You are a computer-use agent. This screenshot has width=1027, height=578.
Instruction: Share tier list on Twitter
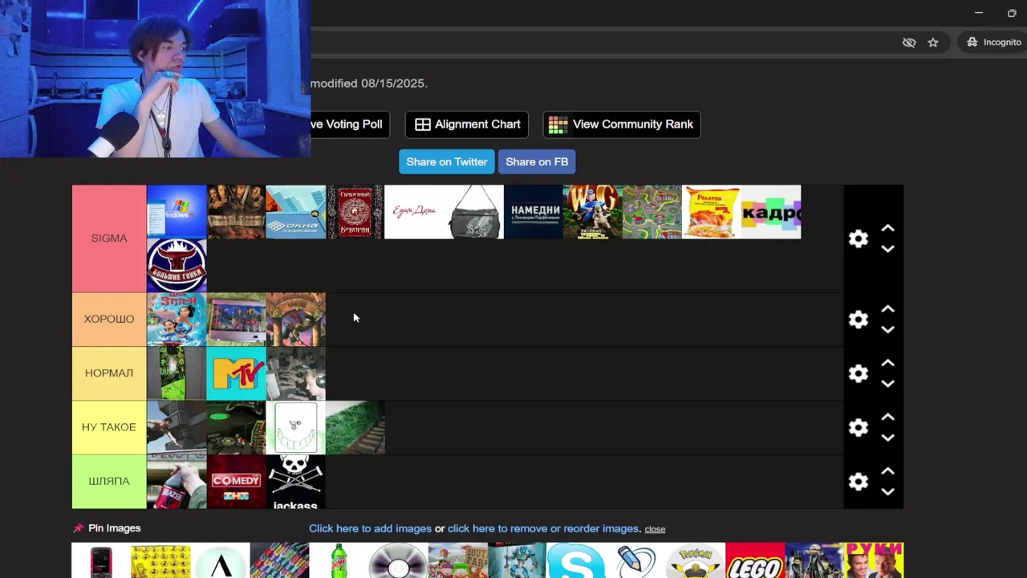tap(447, 161)
